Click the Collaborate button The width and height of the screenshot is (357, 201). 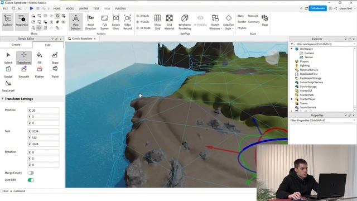point(317,8)
